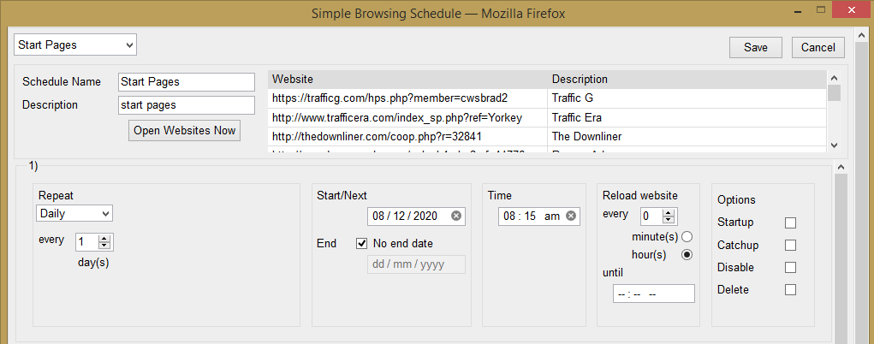874x344 pixels.
Task: Tick the Catchup checkbox
Action: 790,246
